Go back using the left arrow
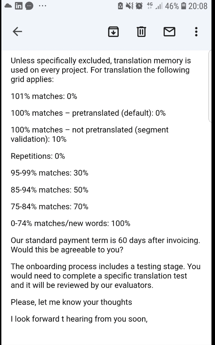This screenshot has height=345, width=215. [x=17, y=32]
